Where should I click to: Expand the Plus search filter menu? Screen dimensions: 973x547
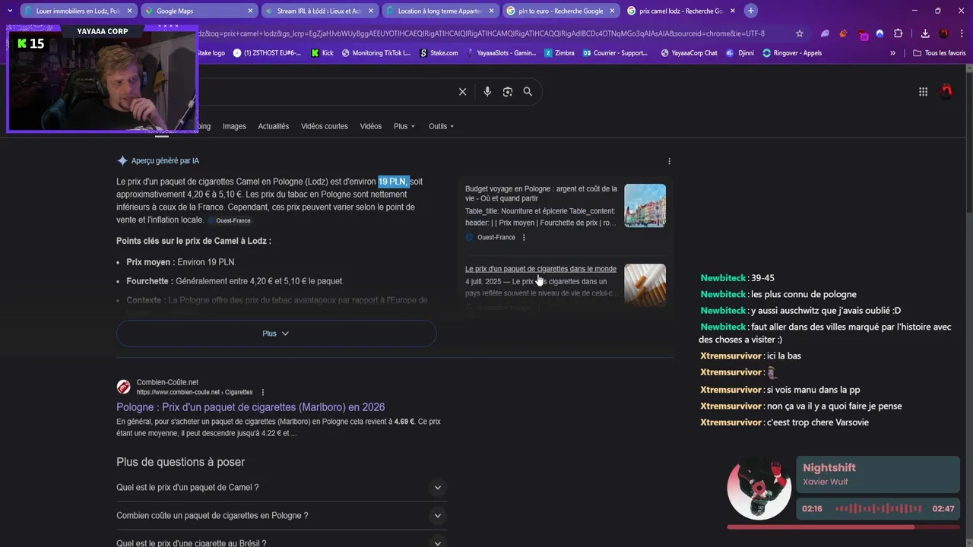point(404,126)
